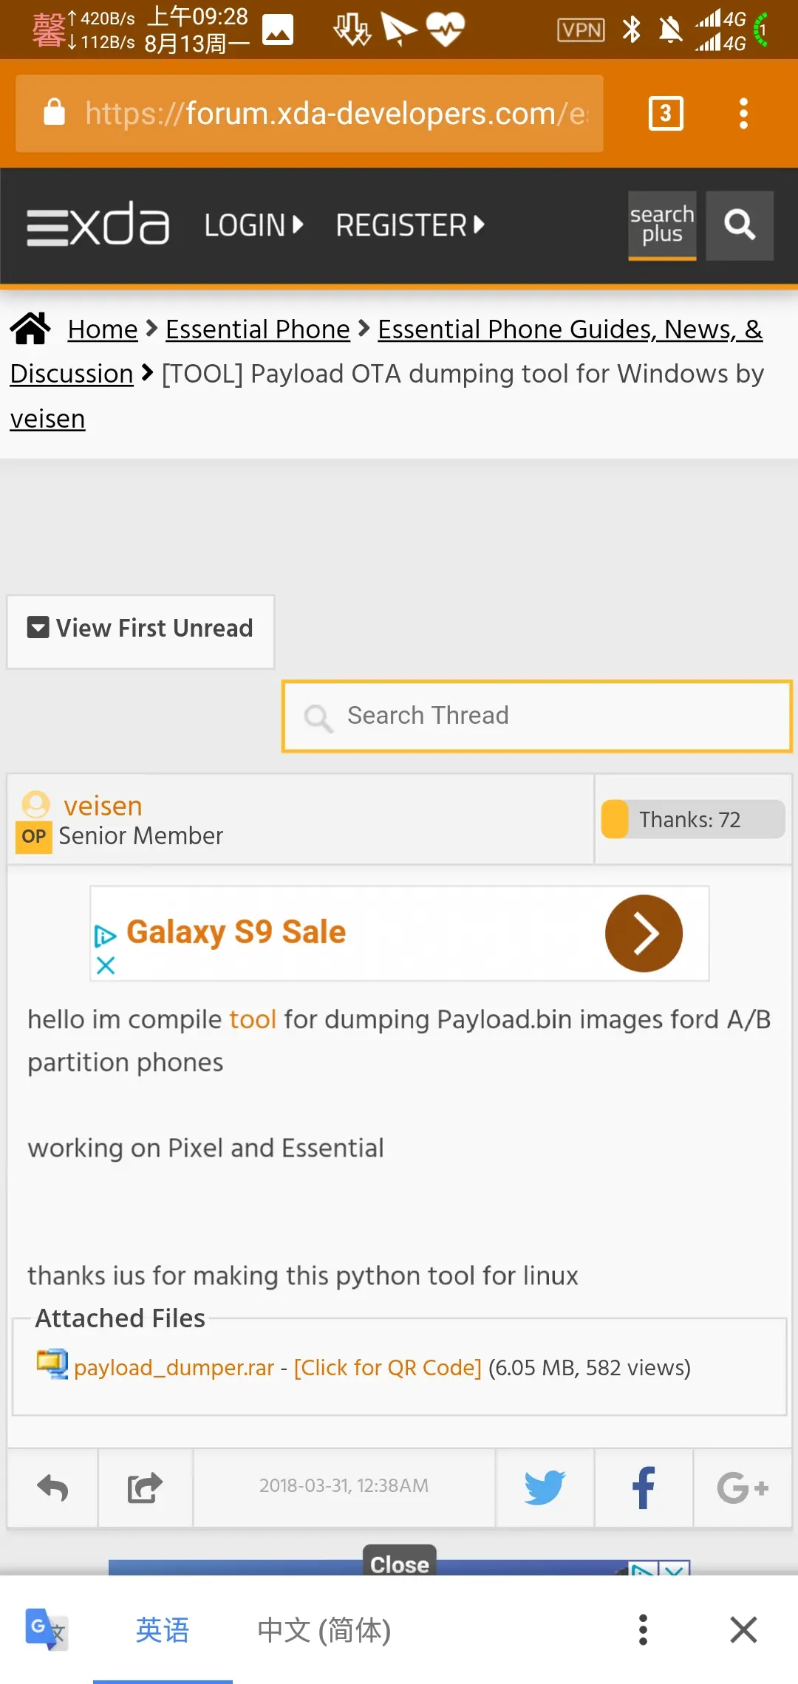The image size is (798, 1684).
Task: Download the payload_dumper.rar attachment
Action: [174, 1368]
